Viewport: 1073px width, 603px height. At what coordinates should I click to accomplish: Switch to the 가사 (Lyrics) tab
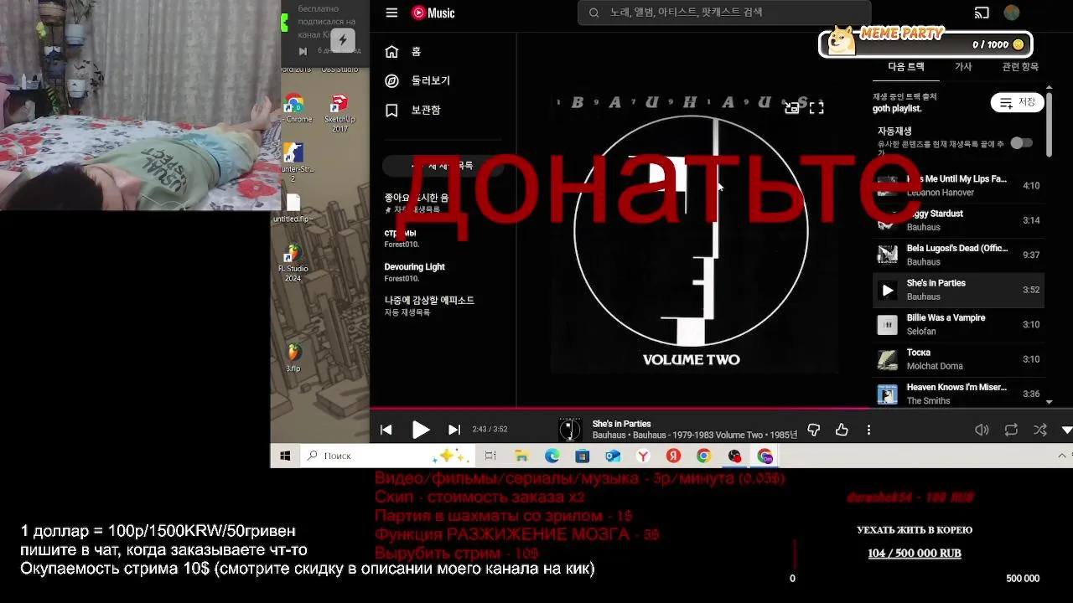click(x=963, y=67)
